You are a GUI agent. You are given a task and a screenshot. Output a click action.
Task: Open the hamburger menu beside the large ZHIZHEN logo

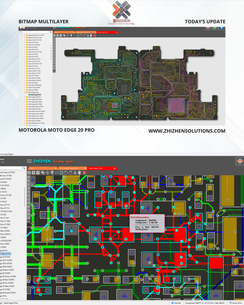coord(29,161)
